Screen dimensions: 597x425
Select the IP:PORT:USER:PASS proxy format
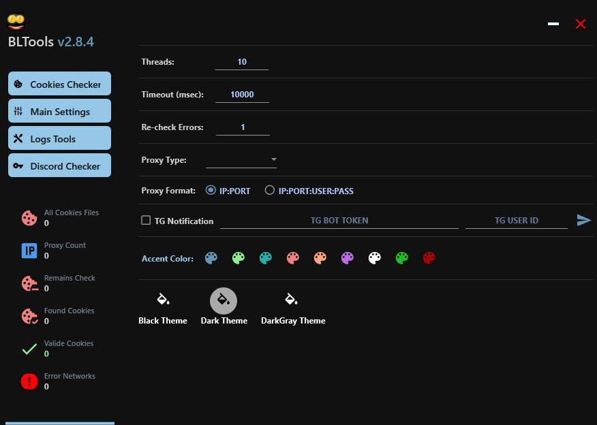pyautogui.click(x=270, y=190)
